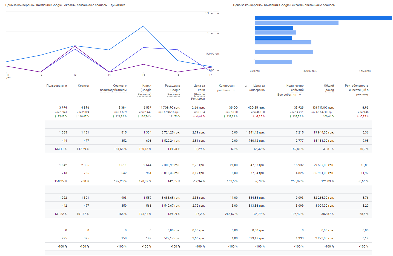Screen dimensions: 393x256
Task: Click the sort arrow next to Цена за конверсию
Action: (x=246, y=86)
